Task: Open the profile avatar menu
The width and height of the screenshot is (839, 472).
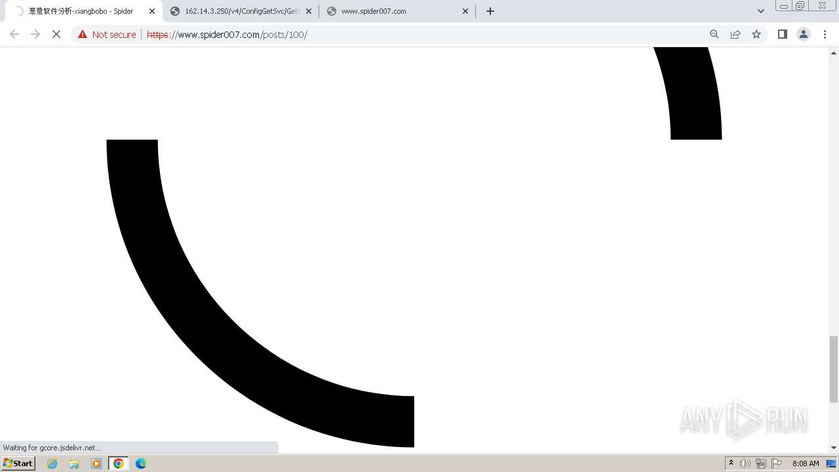Action: 804,34
